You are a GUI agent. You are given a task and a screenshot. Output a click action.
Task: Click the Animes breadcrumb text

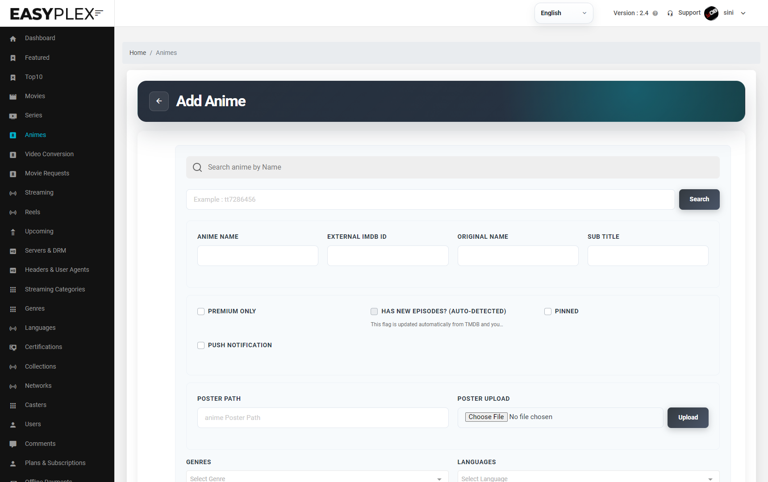(166, 53)
